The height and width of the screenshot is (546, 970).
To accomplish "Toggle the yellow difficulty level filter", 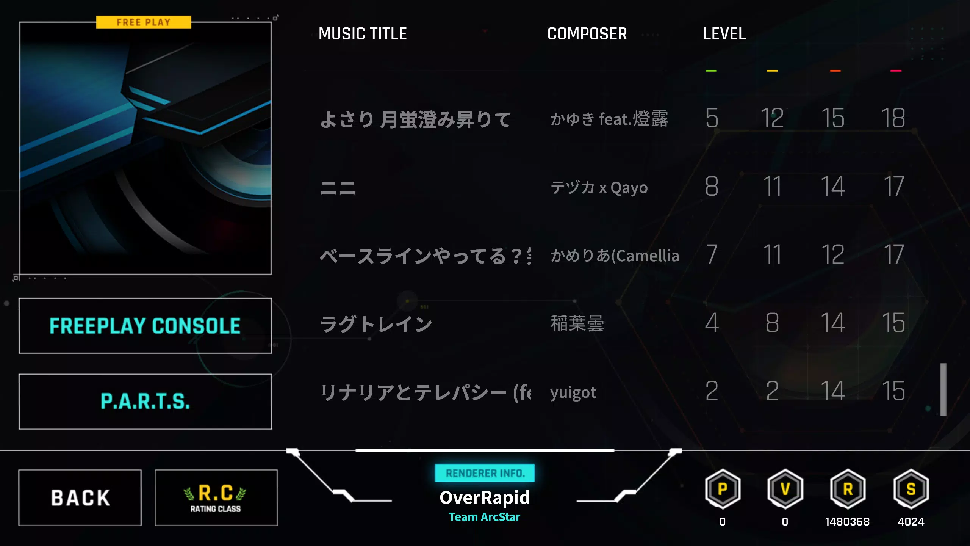I will tap(772, 71).
